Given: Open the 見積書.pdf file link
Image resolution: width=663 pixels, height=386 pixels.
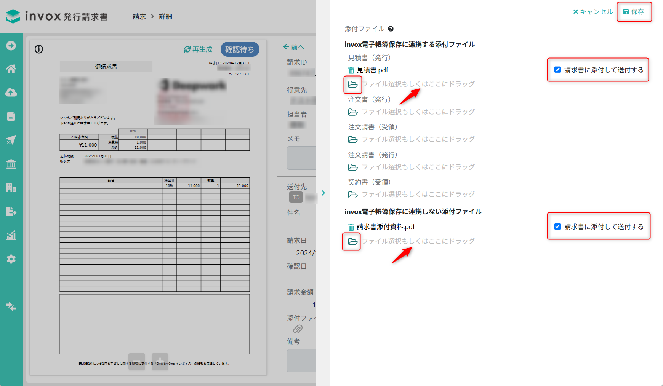Looking at the screenshot, I should pos(372,70).
